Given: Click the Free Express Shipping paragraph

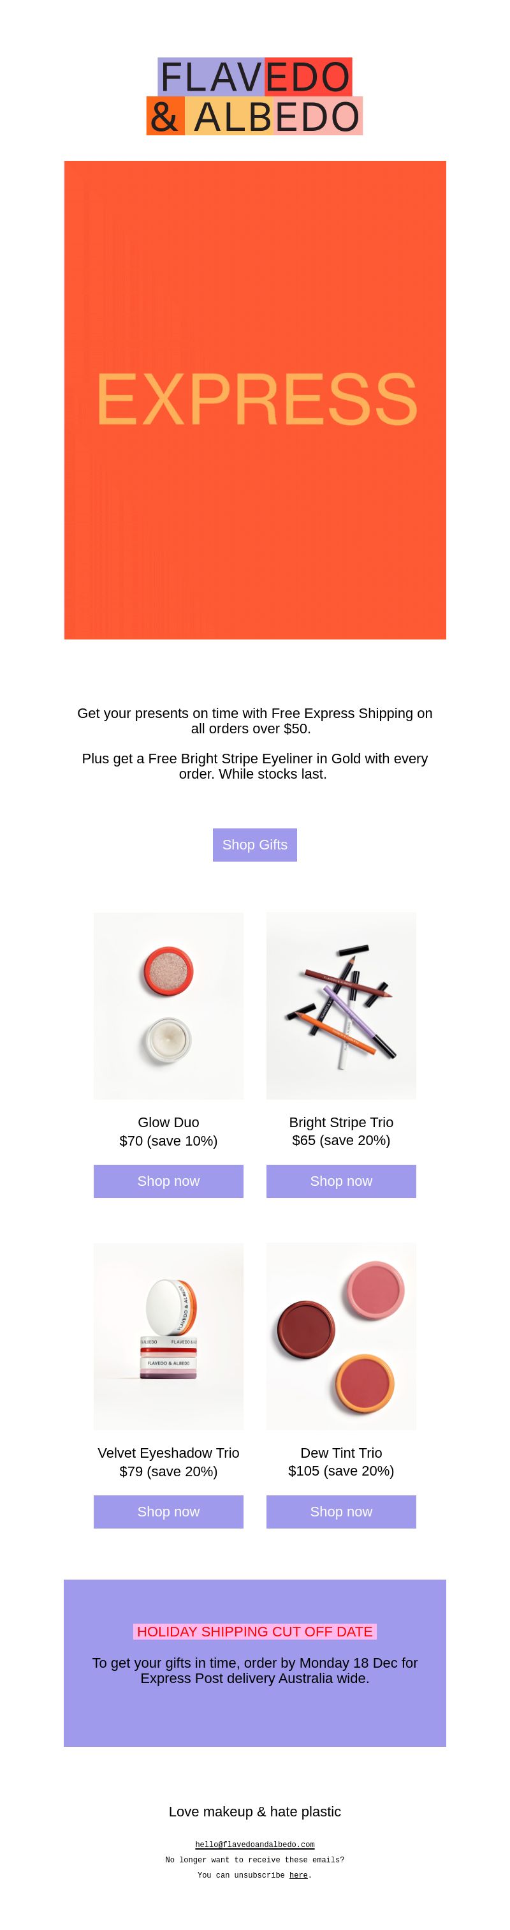Looking at the screenshot, I should [x=254, y=720].
